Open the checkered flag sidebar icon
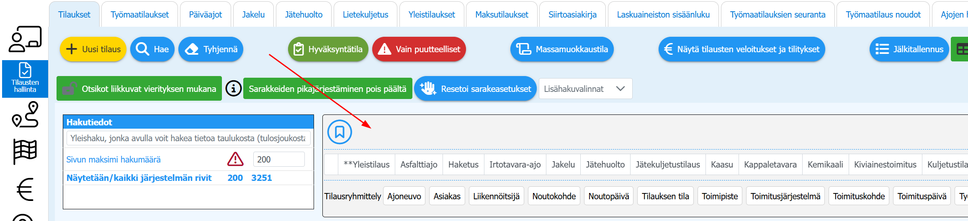This screenshot has height=221, width=968. click(25, 151)
